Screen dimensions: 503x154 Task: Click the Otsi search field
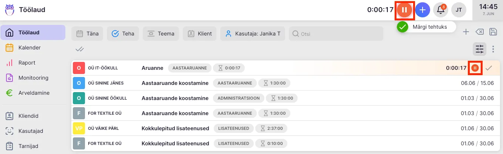point(336,34)
